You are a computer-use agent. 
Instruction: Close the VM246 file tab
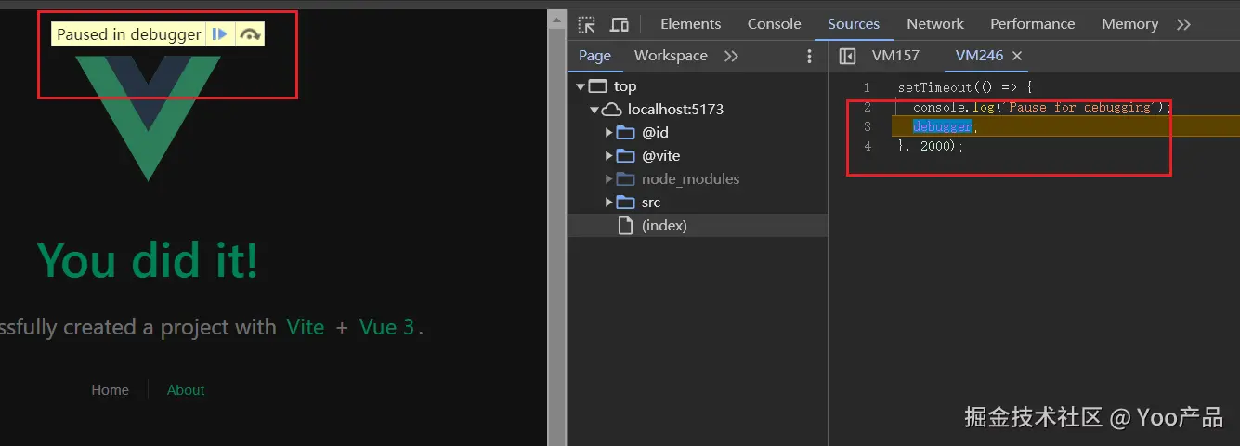1017,56
